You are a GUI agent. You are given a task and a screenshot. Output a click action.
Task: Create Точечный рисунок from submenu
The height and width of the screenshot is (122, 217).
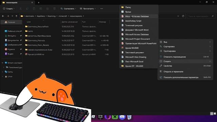click(139, 25)
